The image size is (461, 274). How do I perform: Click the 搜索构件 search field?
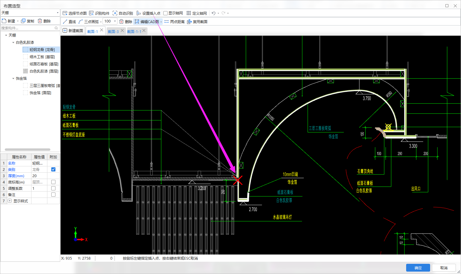point(27,28)
